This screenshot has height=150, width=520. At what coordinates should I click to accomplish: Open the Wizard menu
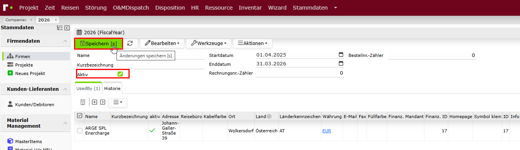click(x=277, y=8)
